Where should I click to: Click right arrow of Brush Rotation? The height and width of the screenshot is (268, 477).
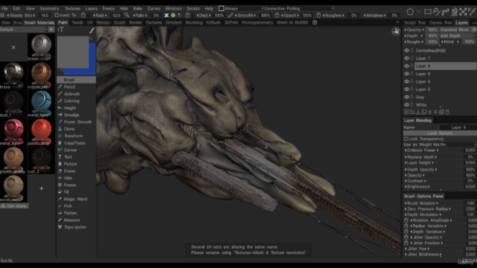click(x=437, y=203)
